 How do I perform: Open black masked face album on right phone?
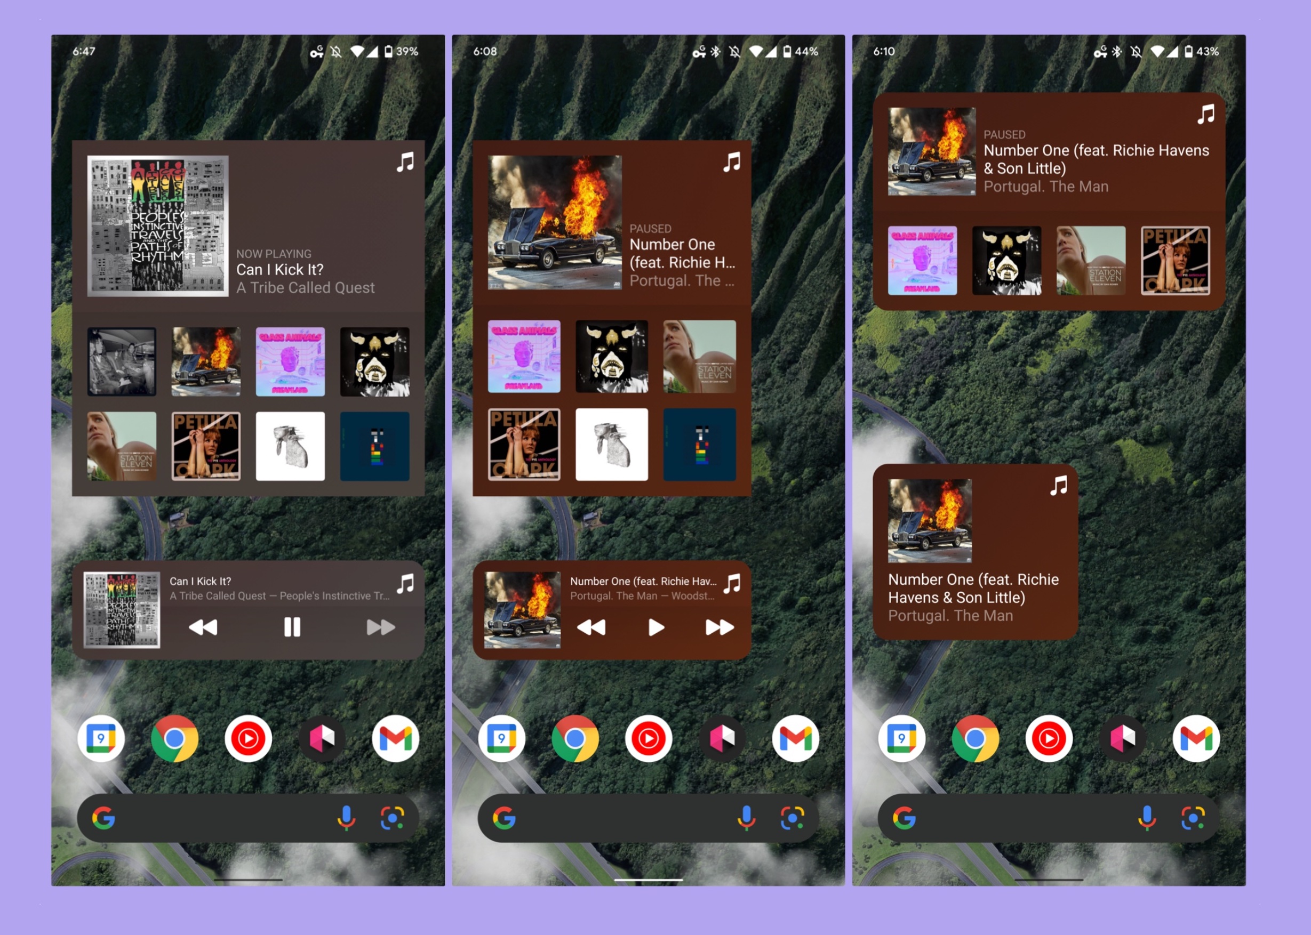click(x=1006, y=260)
